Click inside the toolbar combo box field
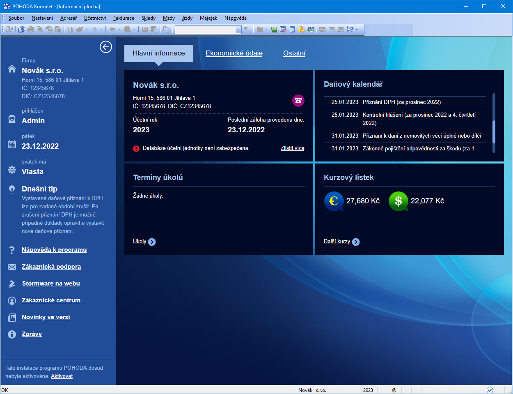Image resolution: width=513 pixels, height=394 pixels. (205, 30)
